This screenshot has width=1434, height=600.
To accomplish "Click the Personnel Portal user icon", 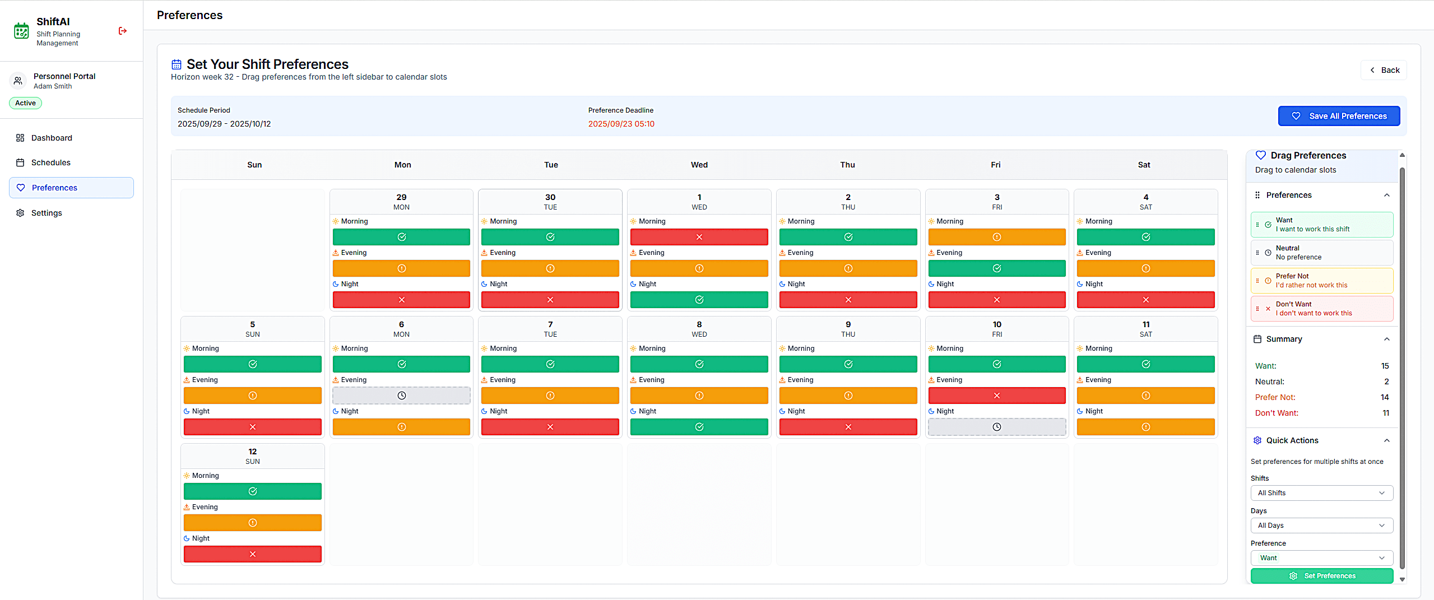I will tap(18, 81).
